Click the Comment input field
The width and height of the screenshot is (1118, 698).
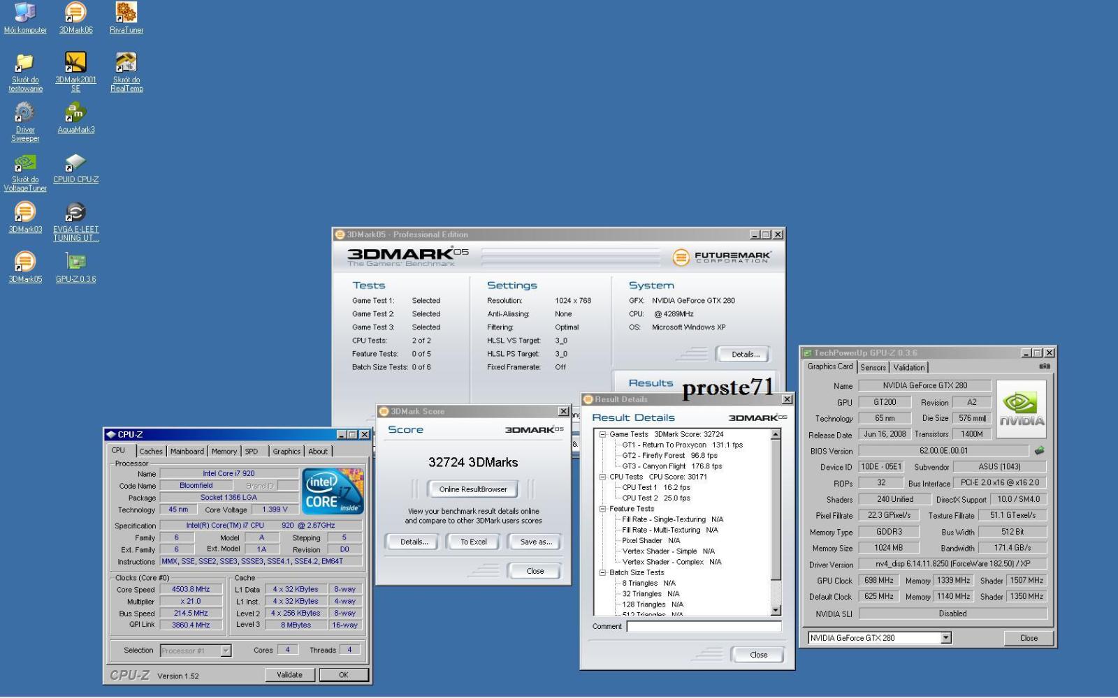704,626
